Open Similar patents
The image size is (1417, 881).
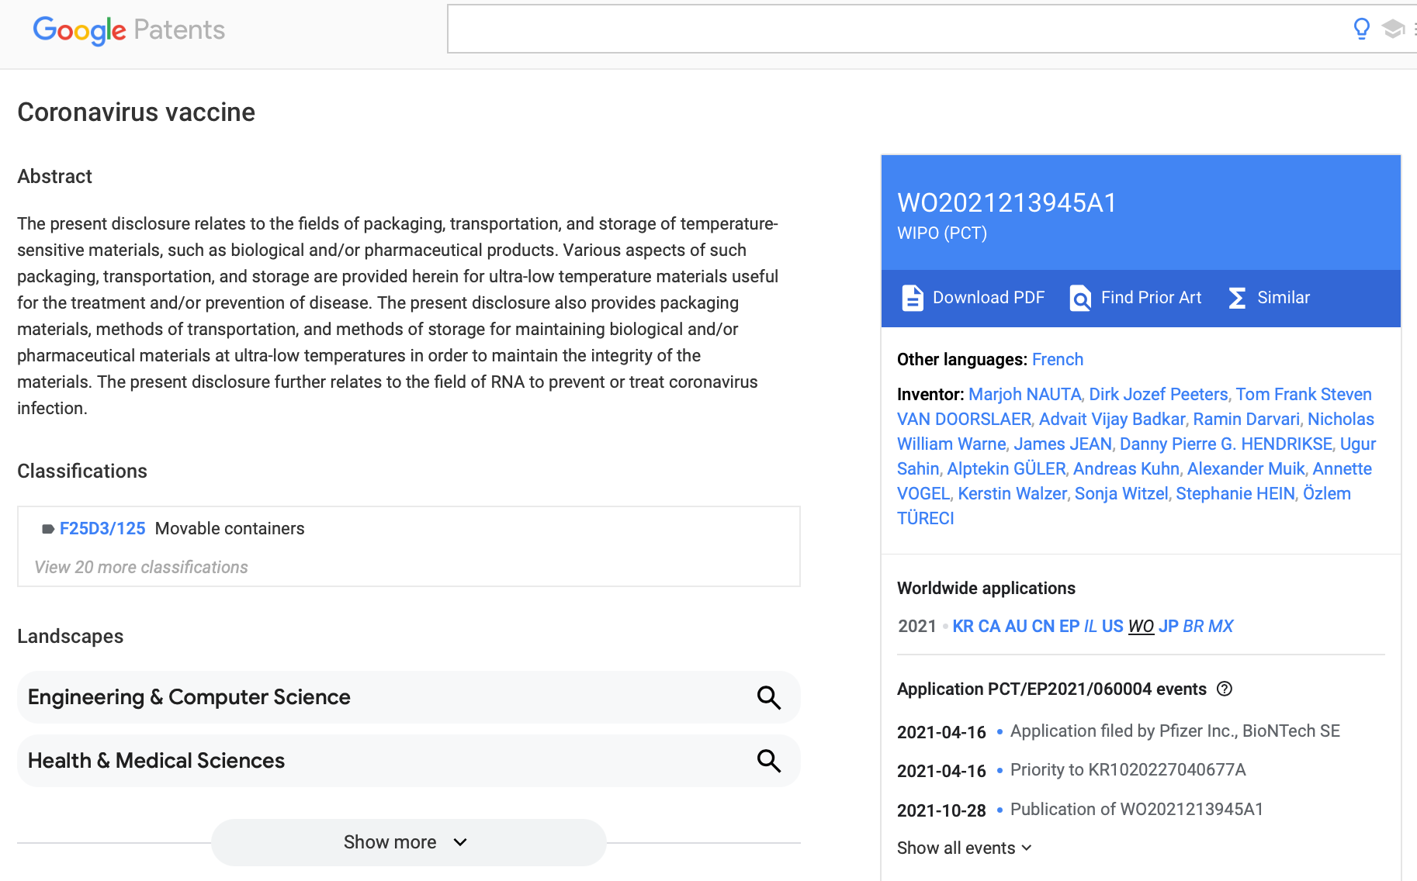point(1269,298)
